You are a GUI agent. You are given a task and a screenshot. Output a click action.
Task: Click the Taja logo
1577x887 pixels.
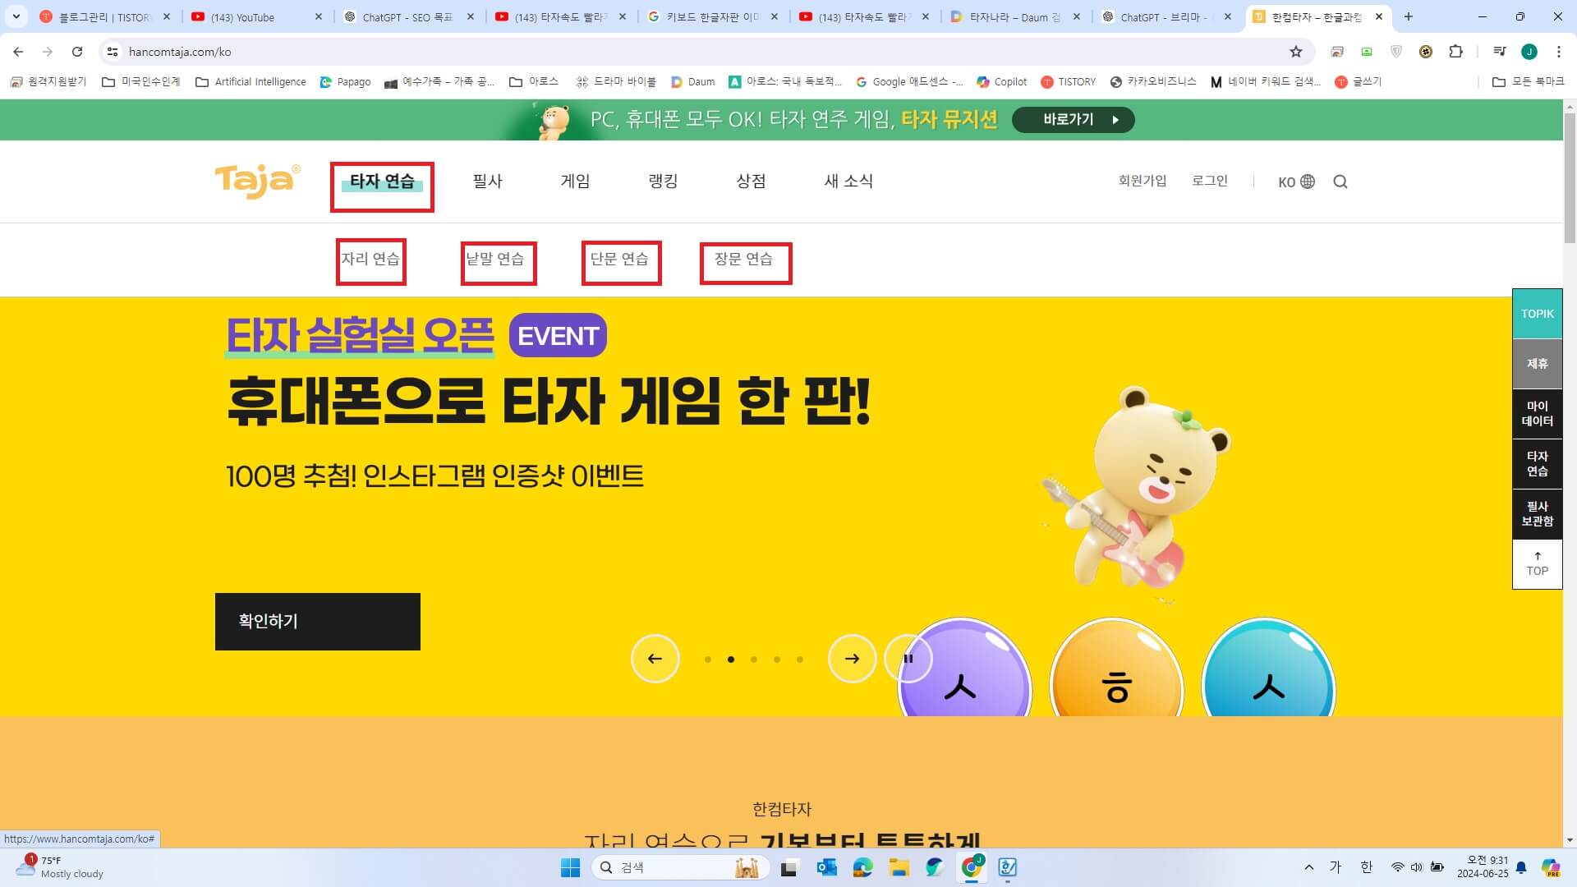point(255,181)
